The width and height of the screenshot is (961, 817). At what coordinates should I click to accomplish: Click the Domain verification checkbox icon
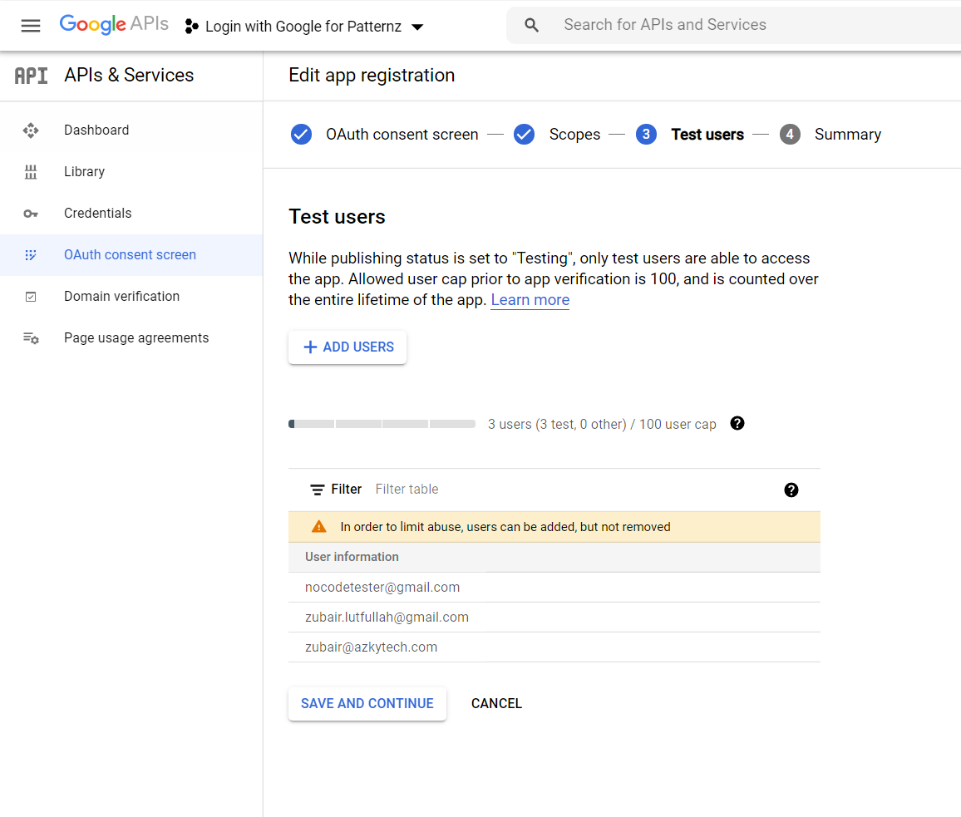31,297
